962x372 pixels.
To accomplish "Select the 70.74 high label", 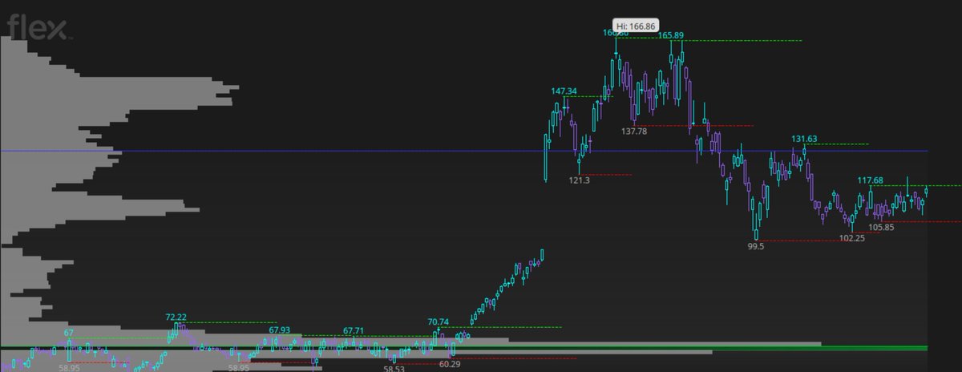I will [439, 322].
